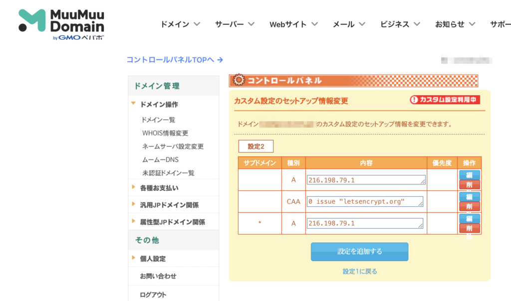Click the red delete button for wildcard A record
Viewport: 511px width, 301px height.
coord(469,228)
